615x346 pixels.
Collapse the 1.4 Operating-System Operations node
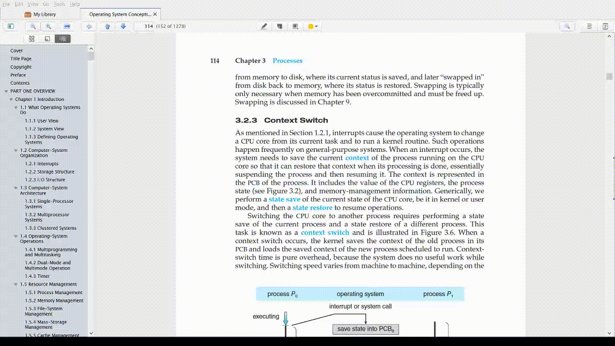tap(16, 236)
